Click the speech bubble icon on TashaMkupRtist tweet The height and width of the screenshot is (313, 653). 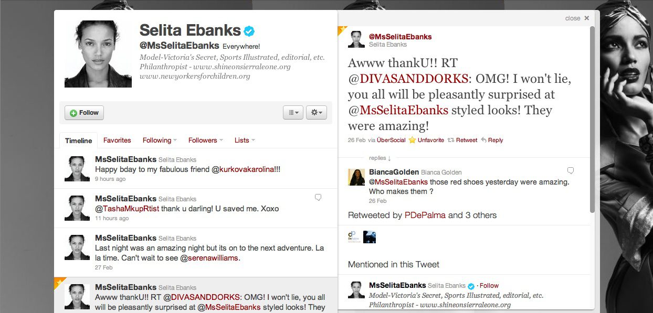coord(318,197)
